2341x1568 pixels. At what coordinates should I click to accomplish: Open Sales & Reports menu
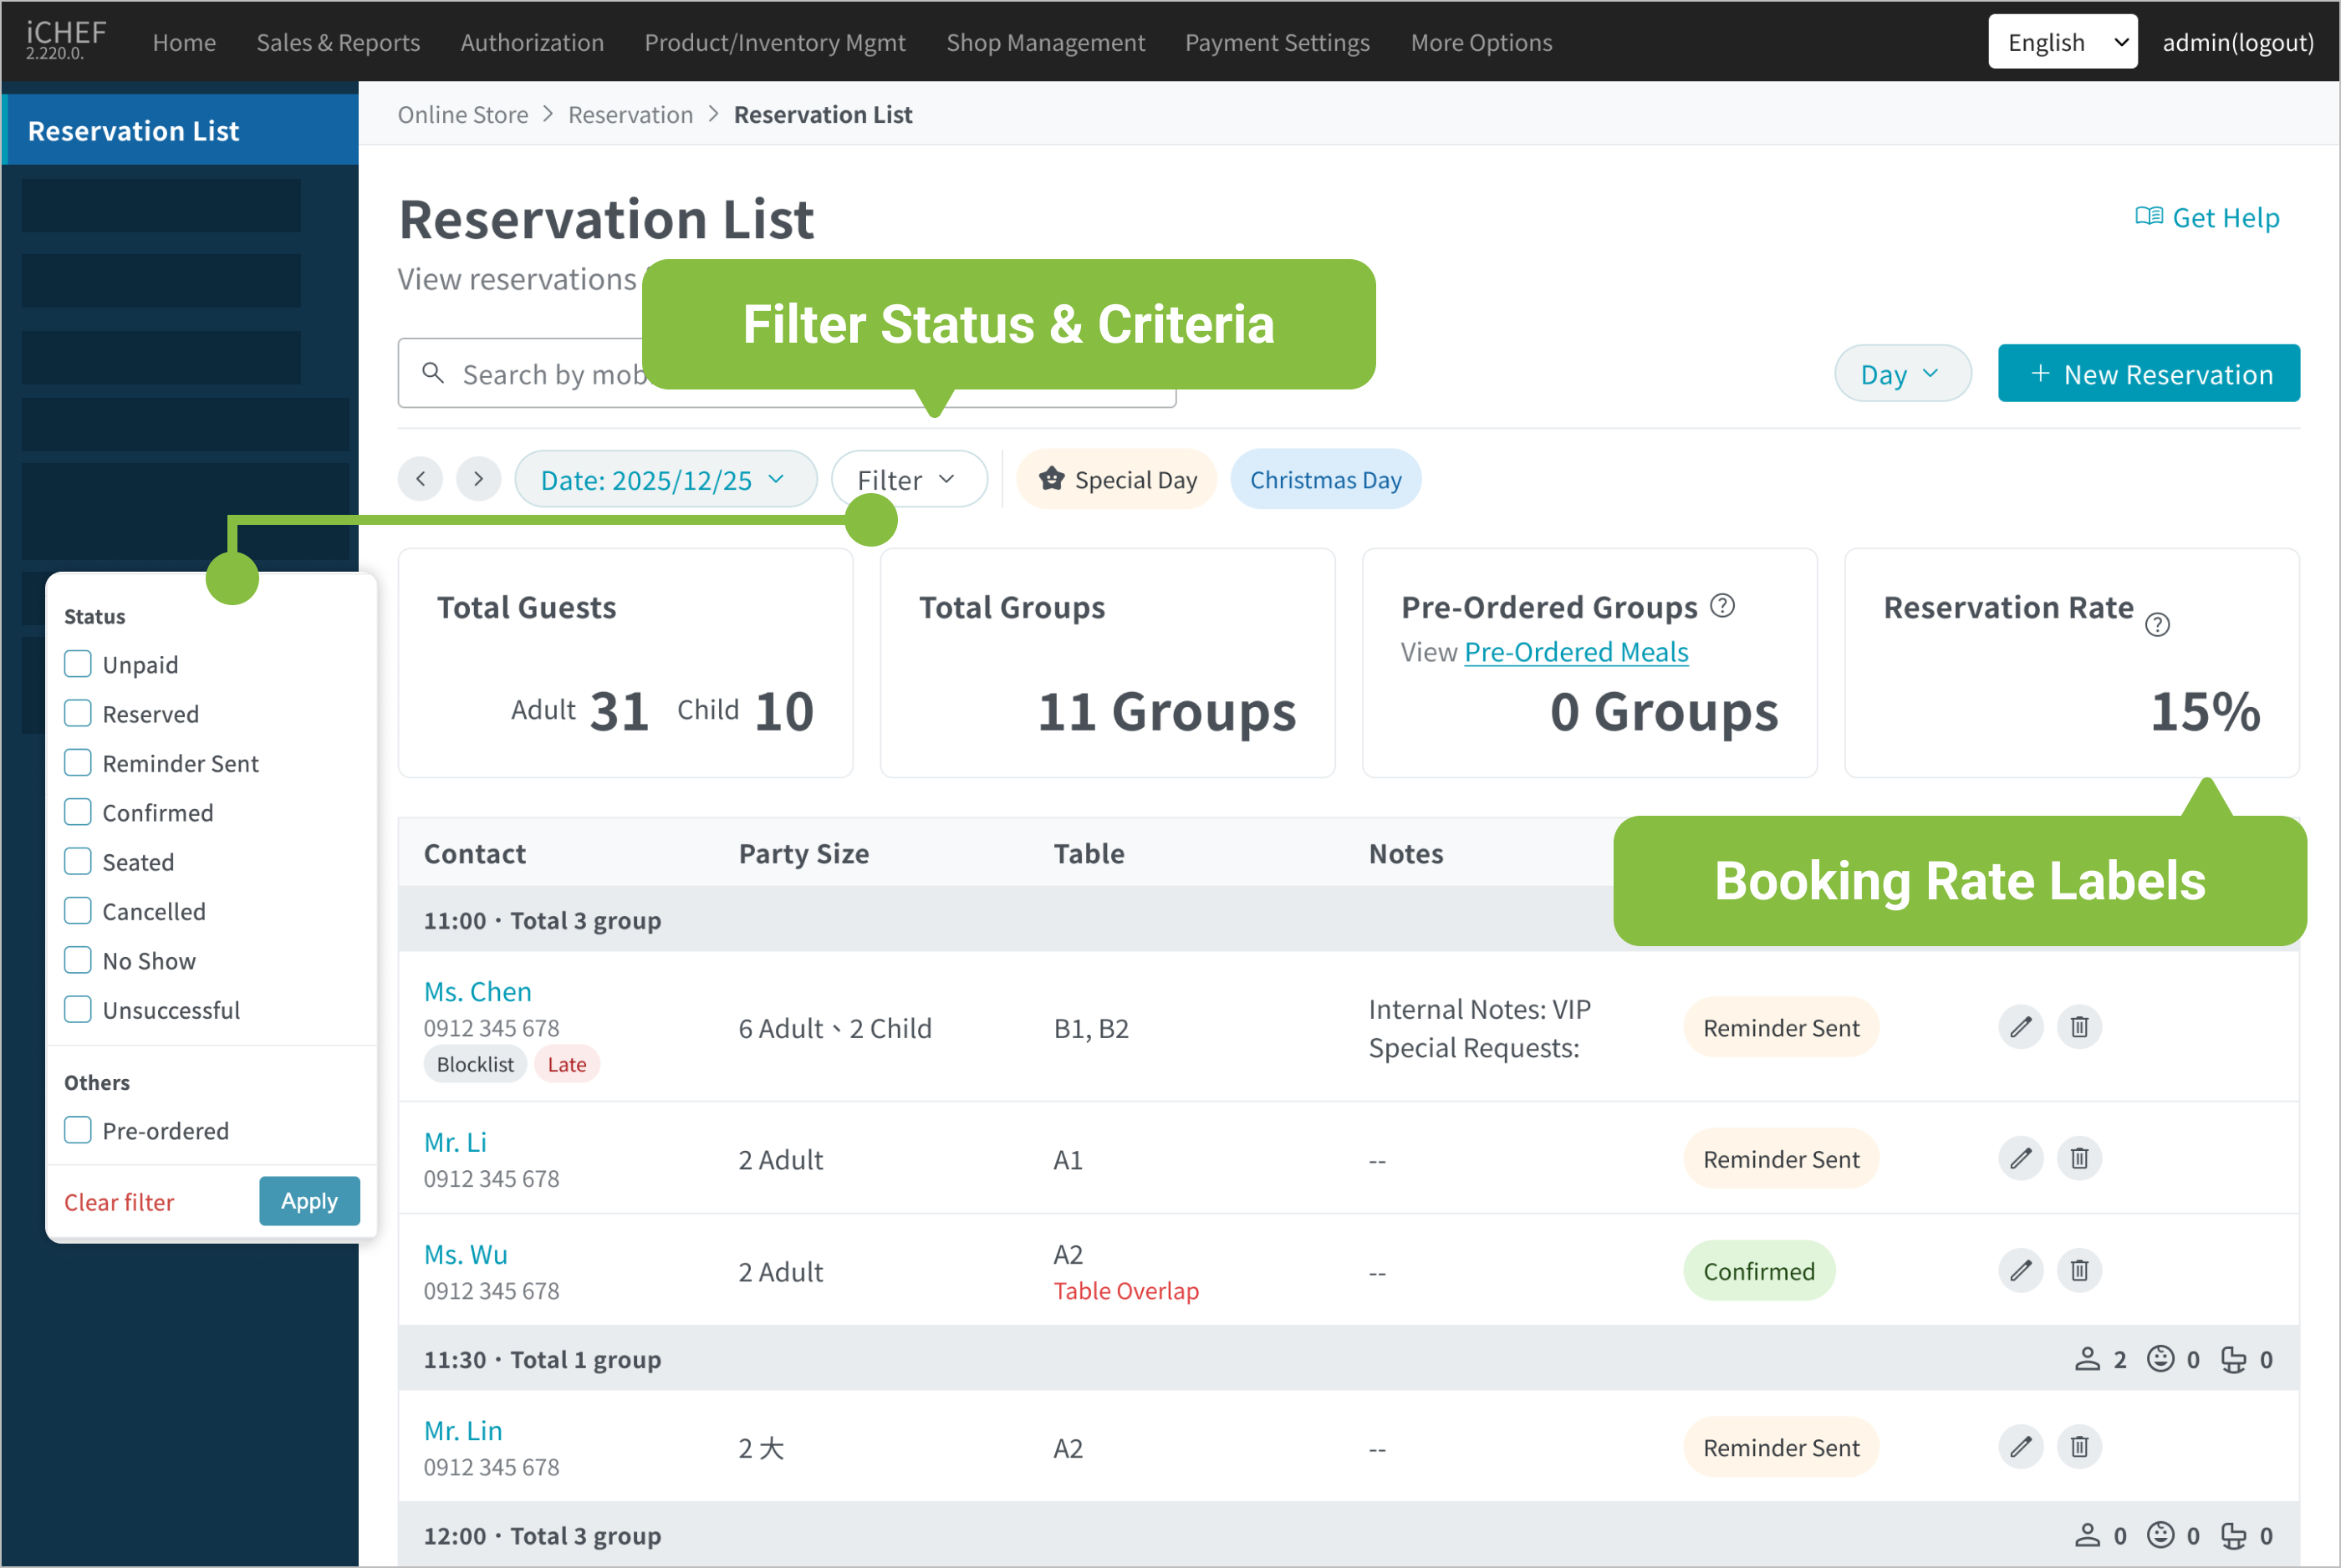click(338, 42)
